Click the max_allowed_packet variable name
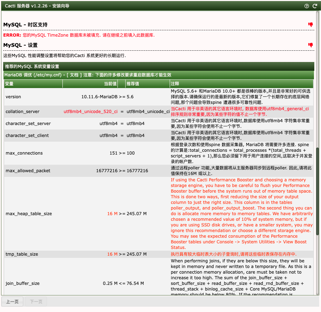The width and height of the screenshot is (321, 312). point(28,171)
